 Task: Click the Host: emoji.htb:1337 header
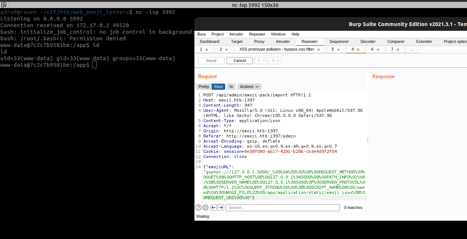click(229, 100)
